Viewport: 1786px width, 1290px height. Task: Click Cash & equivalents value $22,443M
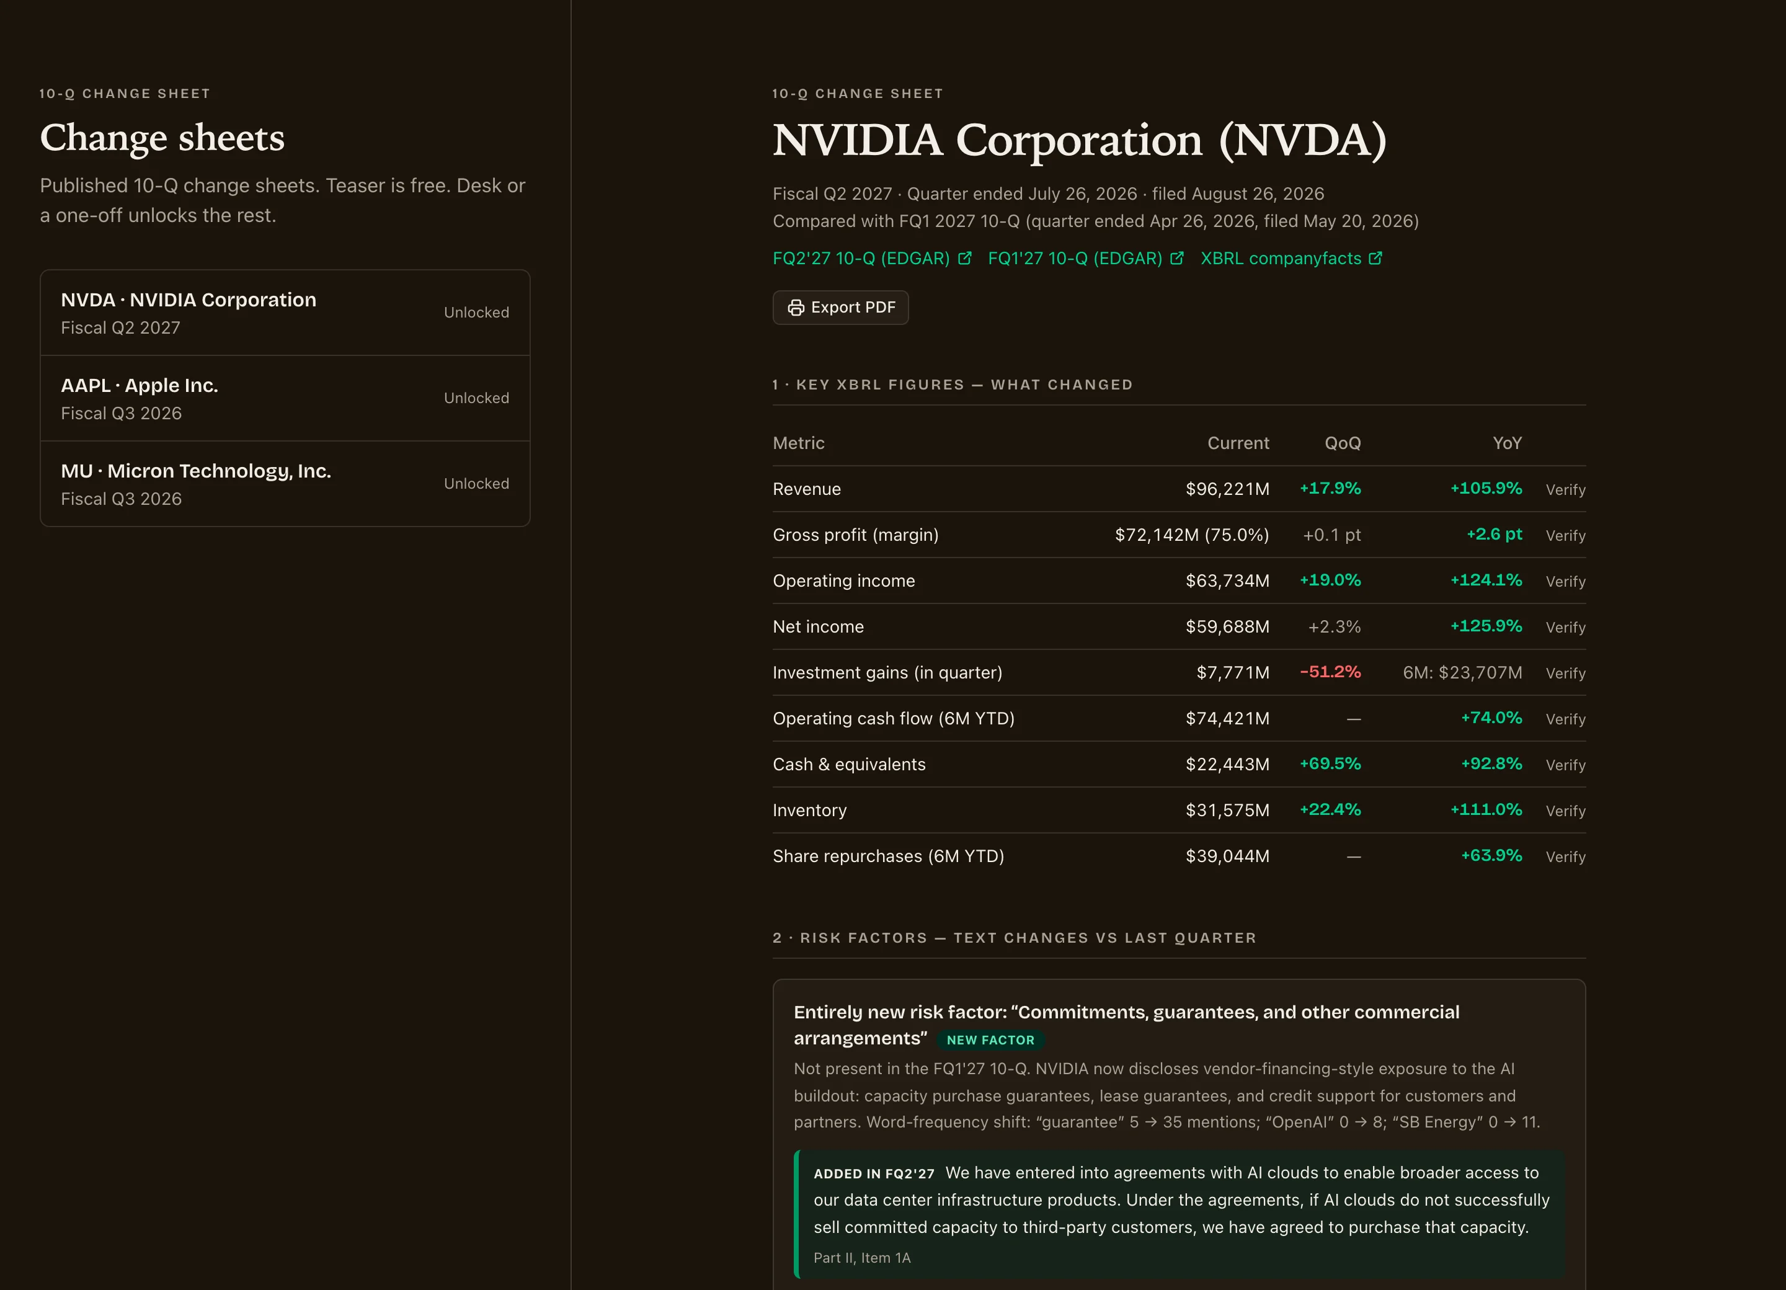click(1227, 764)
